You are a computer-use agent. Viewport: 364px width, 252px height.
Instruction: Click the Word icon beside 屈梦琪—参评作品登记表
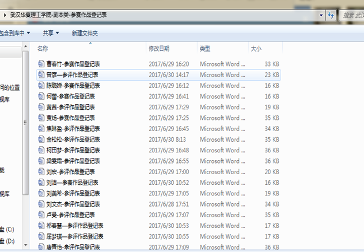coord(41,236)
